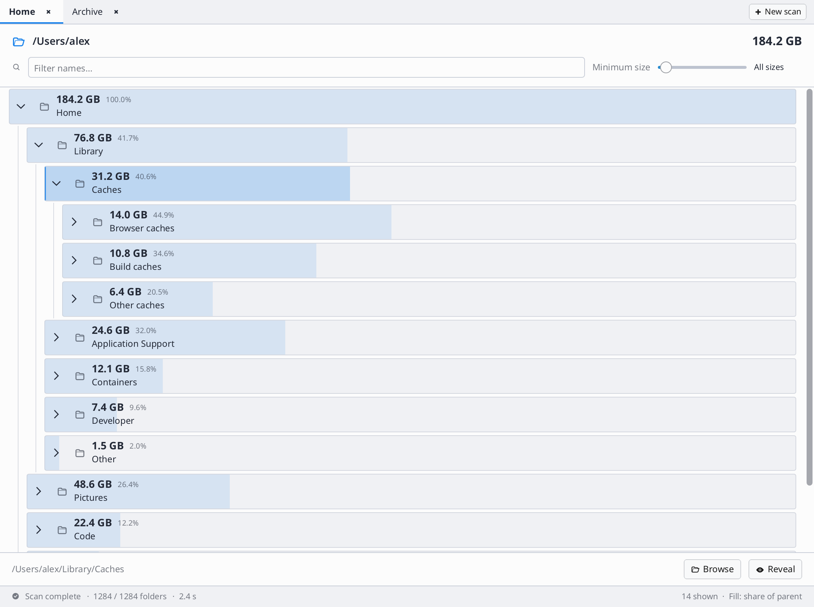814x607 pixels.
Task: Expand the Containers folder
Action: pos(57,376)
